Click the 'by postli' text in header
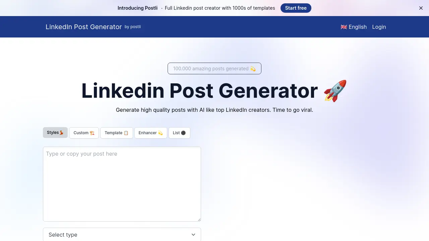Image resolution: width=429 pixels, height=241 pixels. tap(133, 27)
